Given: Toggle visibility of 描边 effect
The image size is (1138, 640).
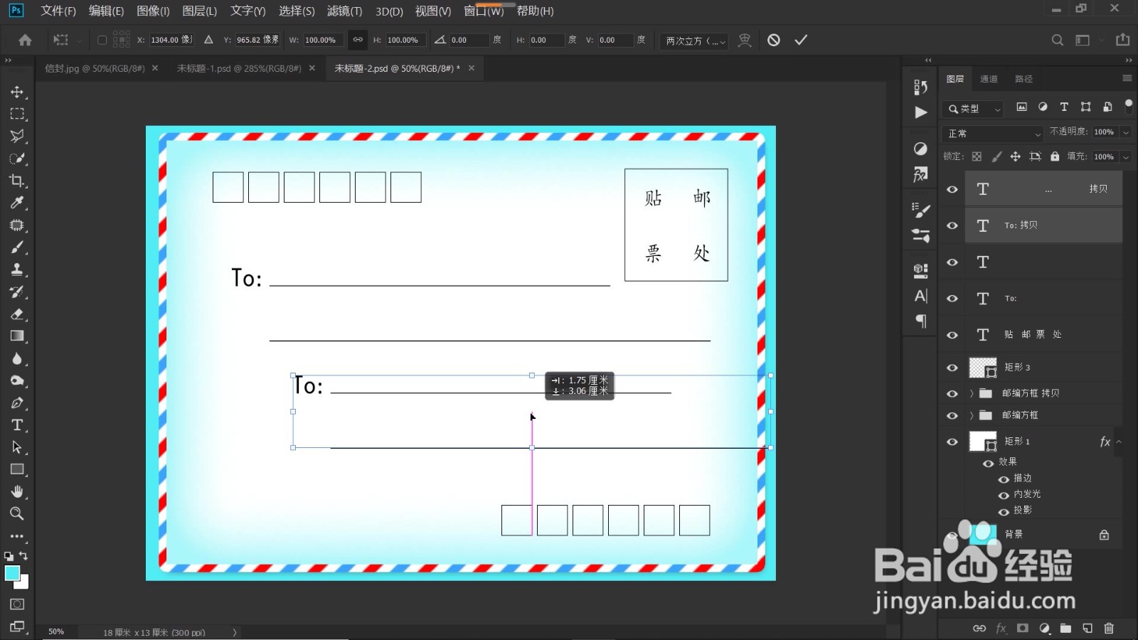Looking at the screenshot, I should pyautogui.click(x=1004, y=479).
